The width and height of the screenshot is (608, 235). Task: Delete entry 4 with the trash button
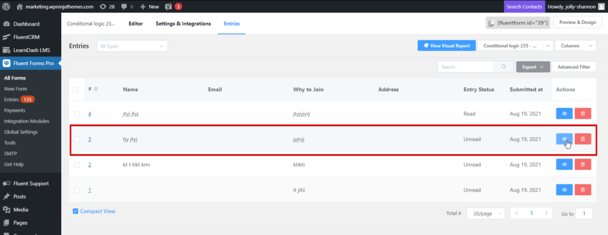pyautogui.click(x=583, y=113)
